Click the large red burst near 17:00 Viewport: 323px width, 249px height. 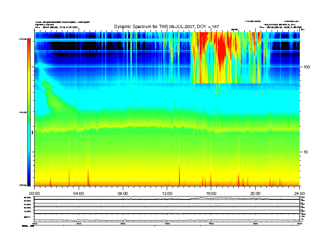(221, 51)
